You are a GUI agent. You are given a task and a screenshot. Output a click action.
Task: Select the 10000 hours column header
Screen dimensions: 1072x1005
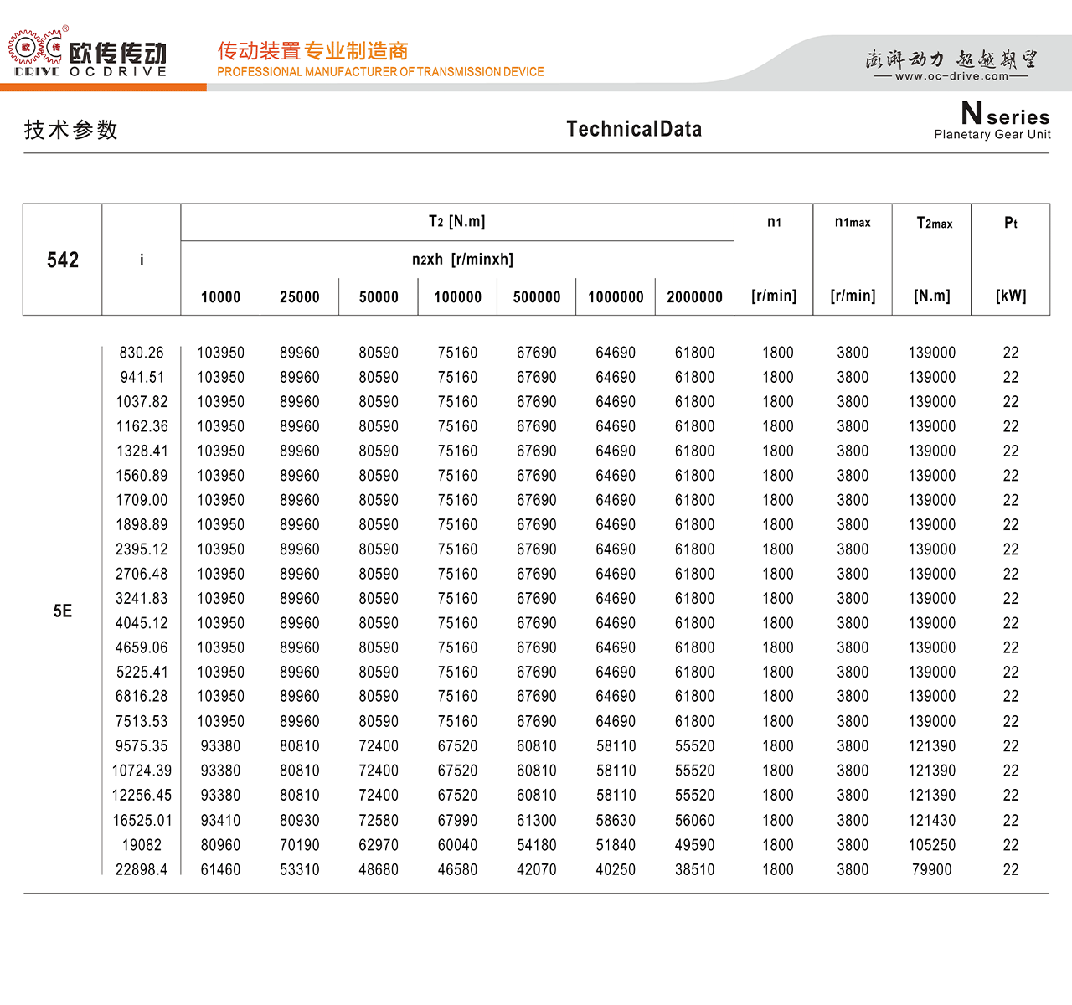click(221, 297)
